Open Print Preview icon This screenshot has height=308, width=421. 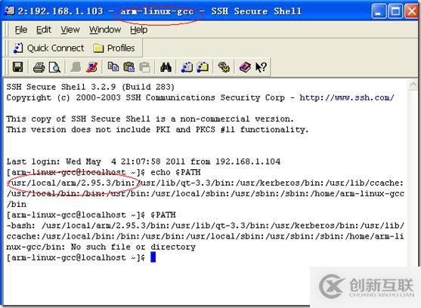[54, 67]
